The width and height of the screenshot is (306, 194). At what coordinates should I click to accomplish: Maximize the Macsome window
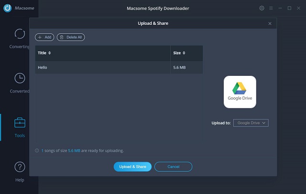click(x=289, y=8)
